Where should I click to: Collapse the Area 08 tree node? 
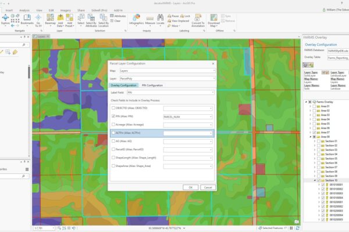click(x=311, y=137)
